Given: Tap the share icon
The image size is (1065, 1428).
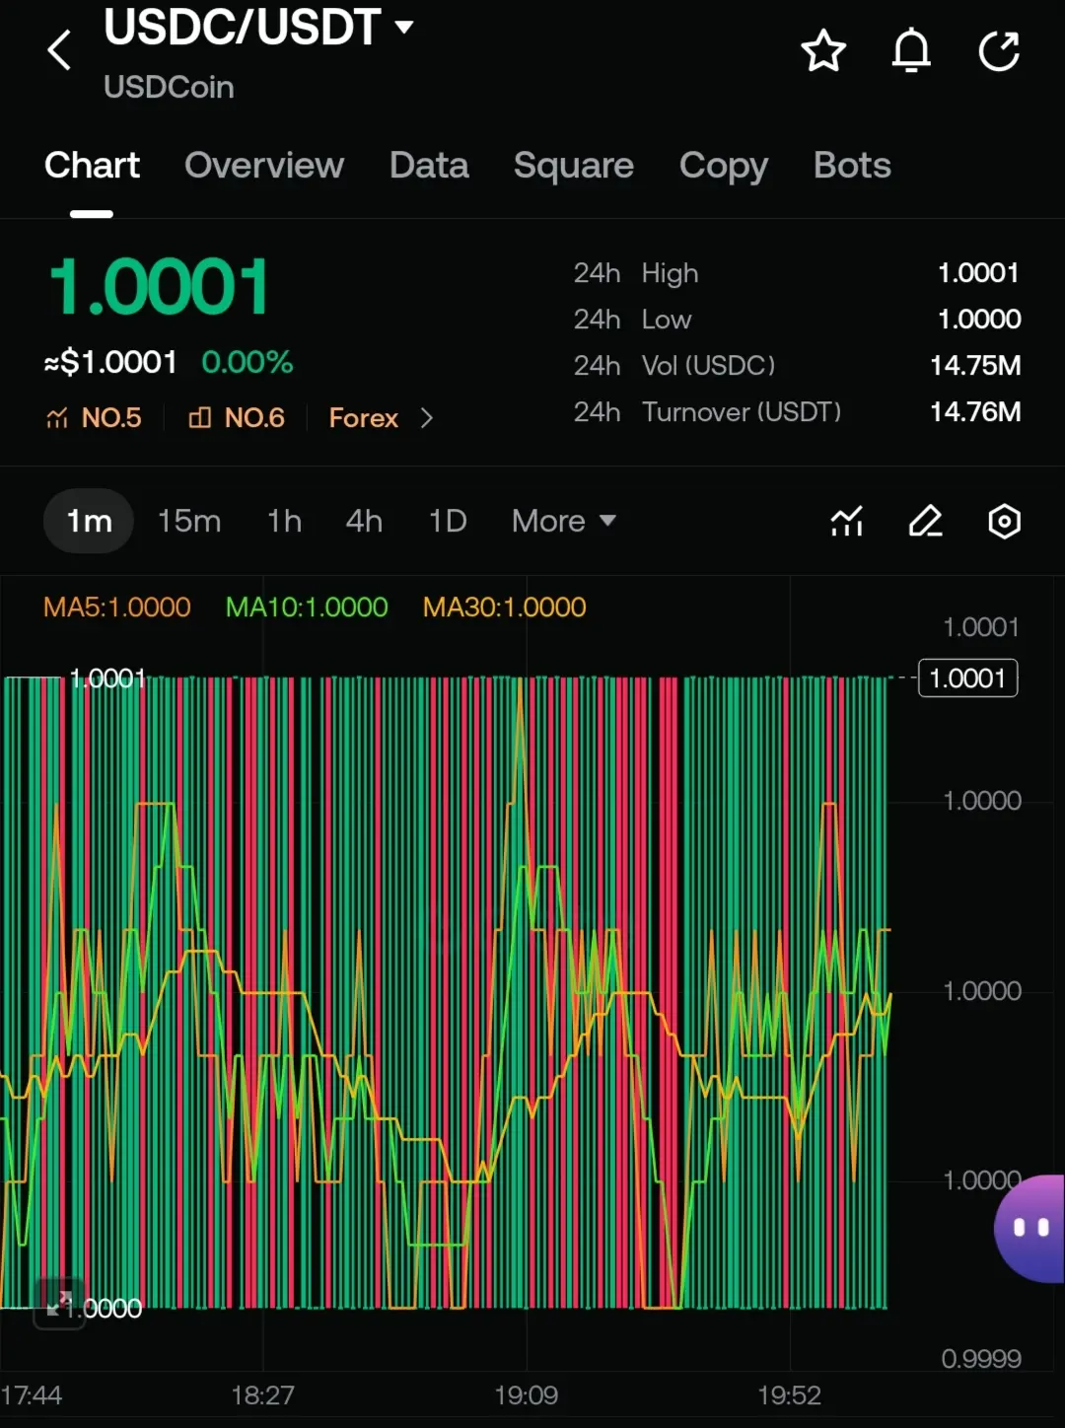Looking at the screenshot, I should click(999, 51).
